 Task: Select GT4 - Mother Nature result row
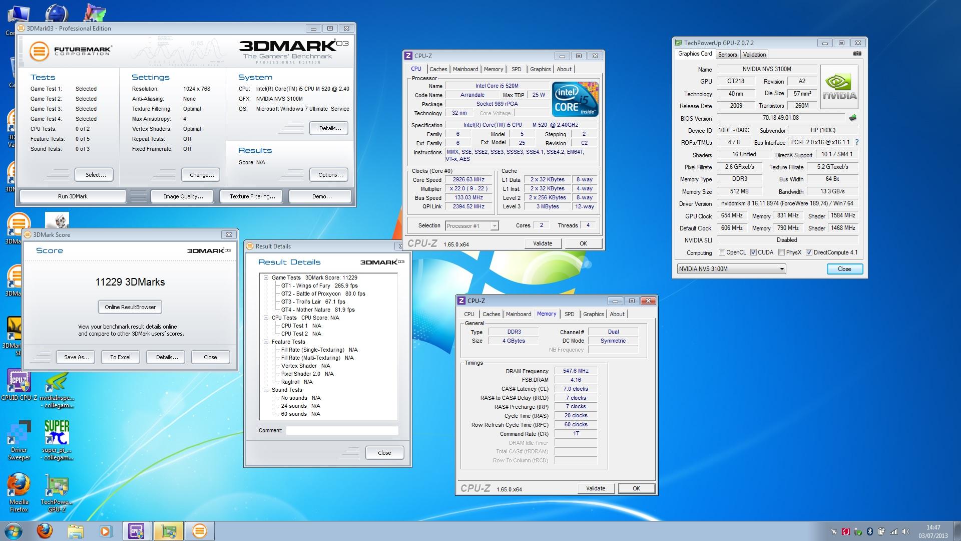click(x=318, y=310)
